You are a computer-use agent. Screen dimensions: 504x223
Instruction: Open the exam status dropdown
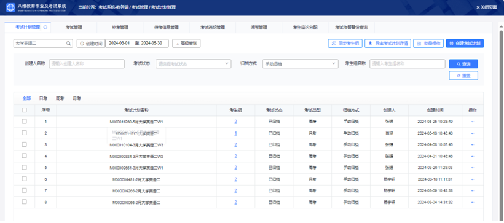point(194,64)
